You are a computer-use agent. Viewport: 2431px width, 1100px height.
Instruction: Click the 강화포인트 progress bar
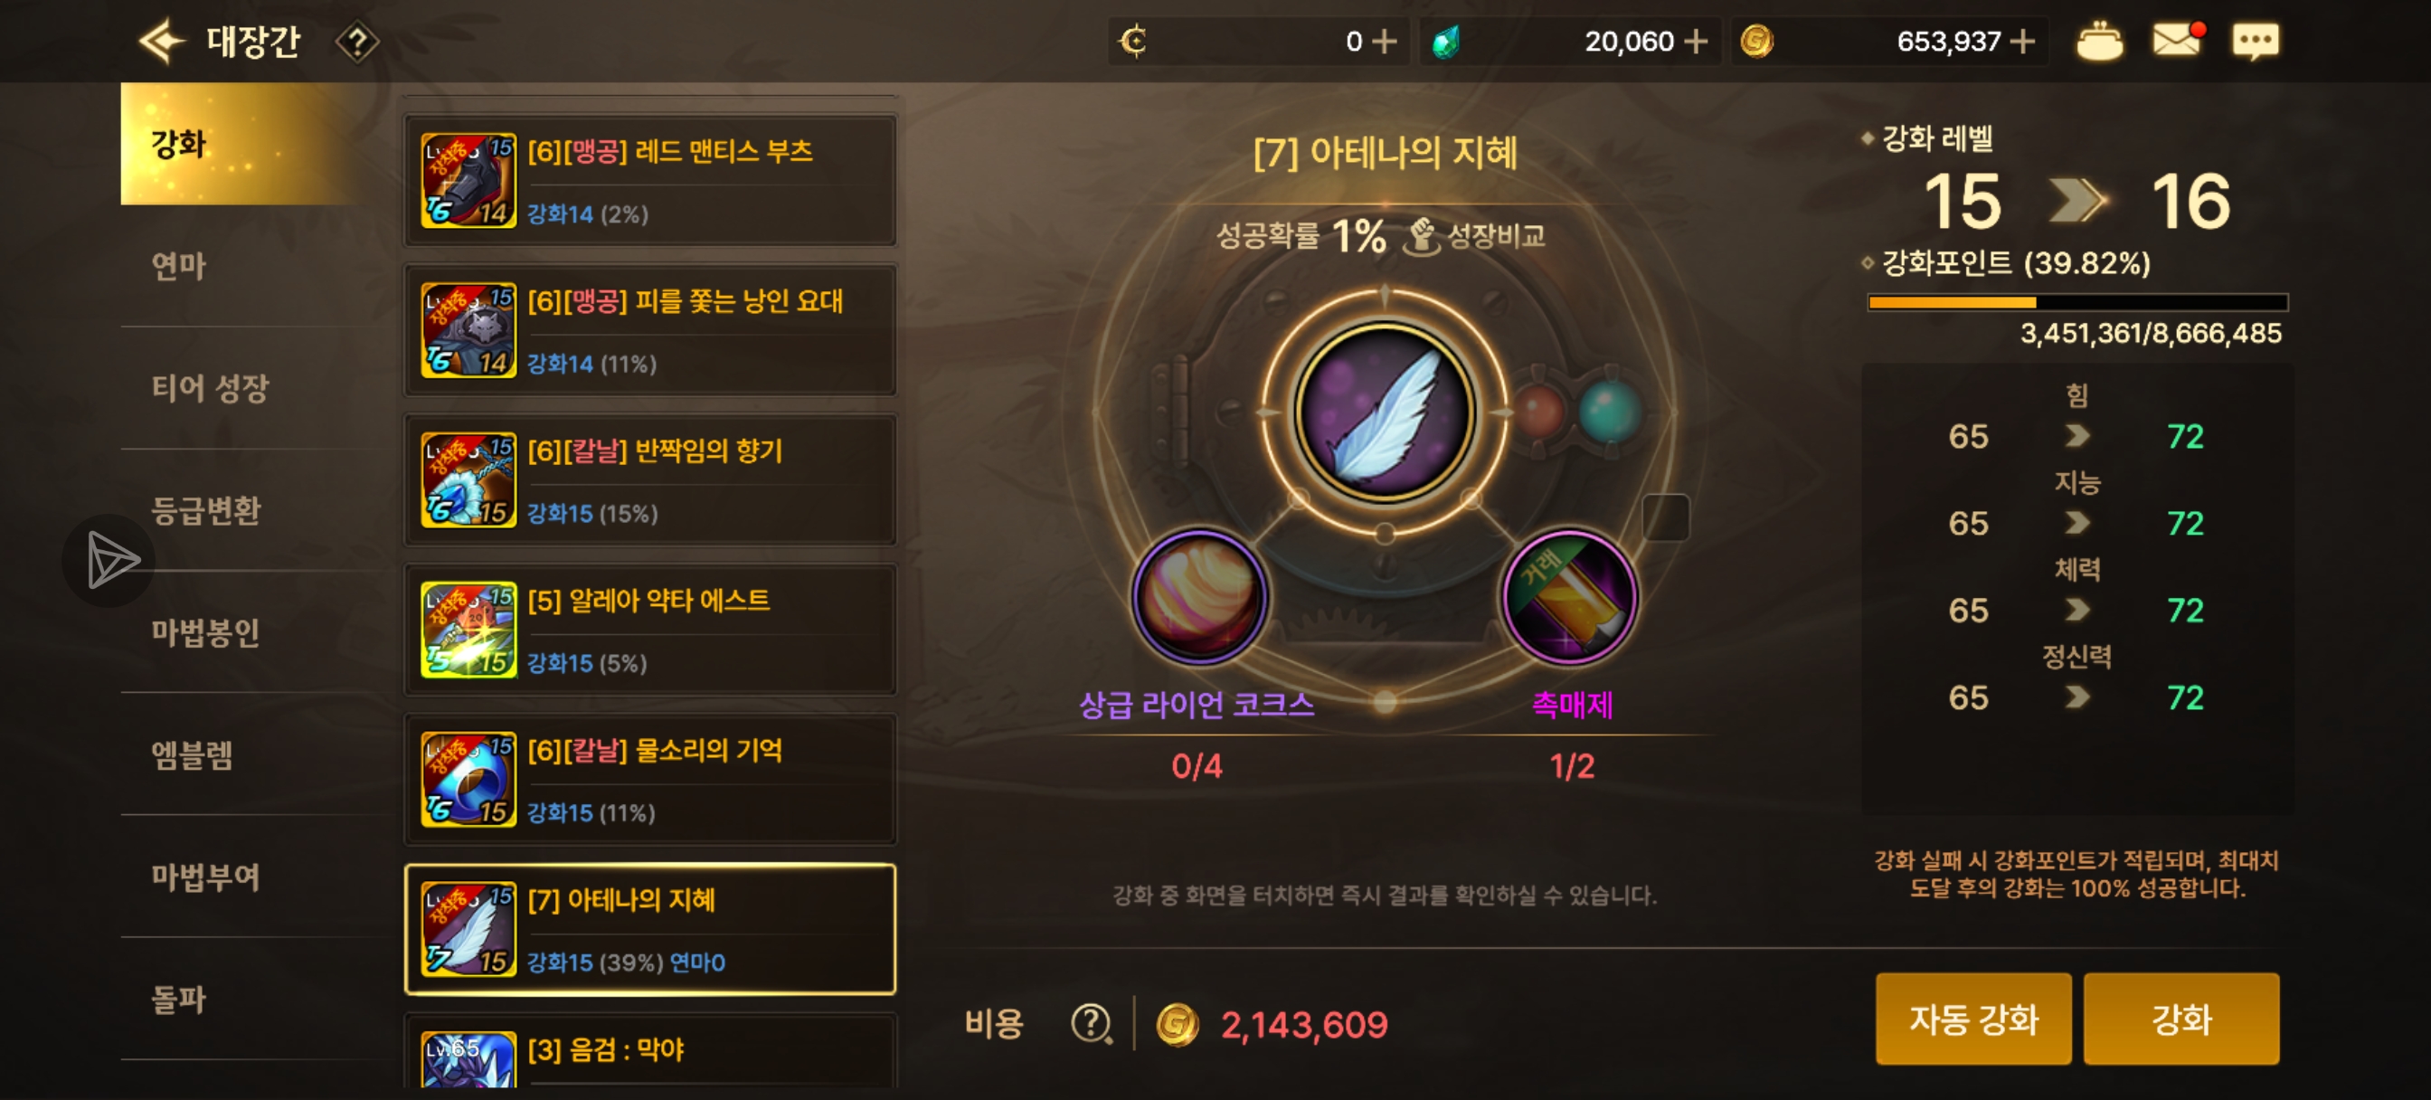click(2077, 302)
